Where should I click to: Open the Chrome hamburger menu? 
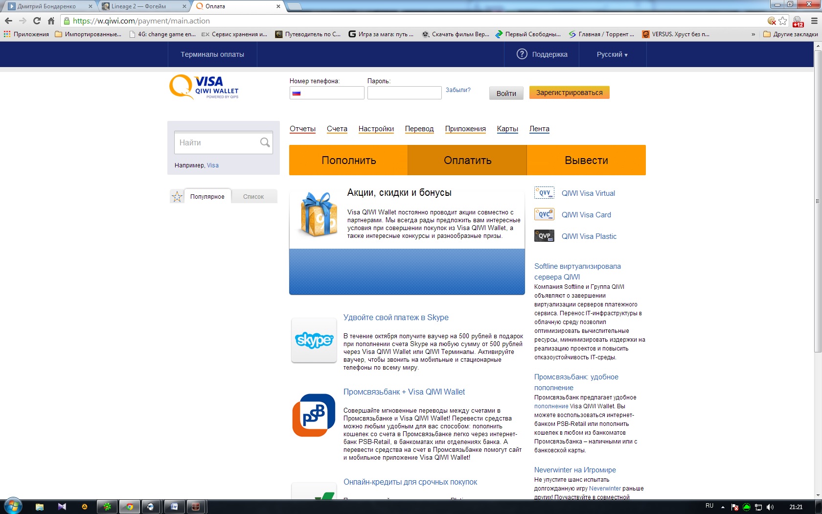pyautogui.click(x=814, y=21)
